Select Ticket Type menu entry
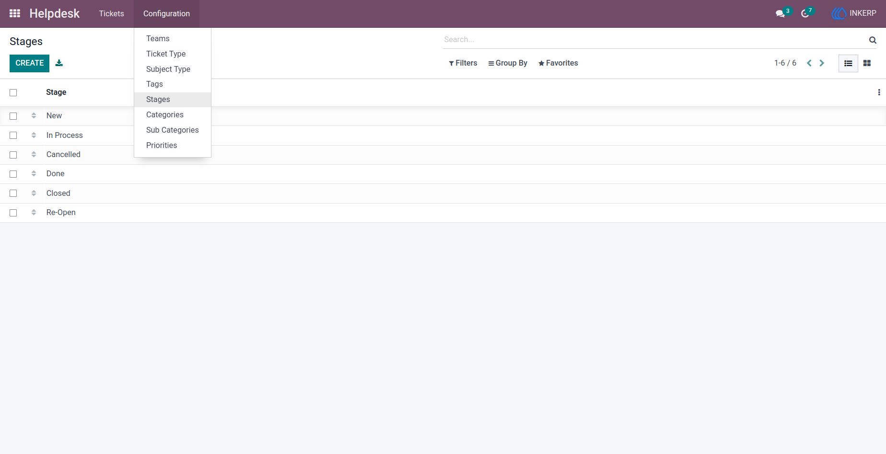This screenshot has height=454, width=886. (173, 54)
